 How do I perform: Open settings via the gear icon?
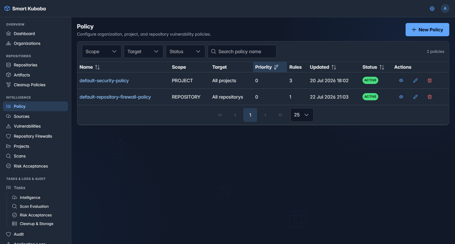432,9
